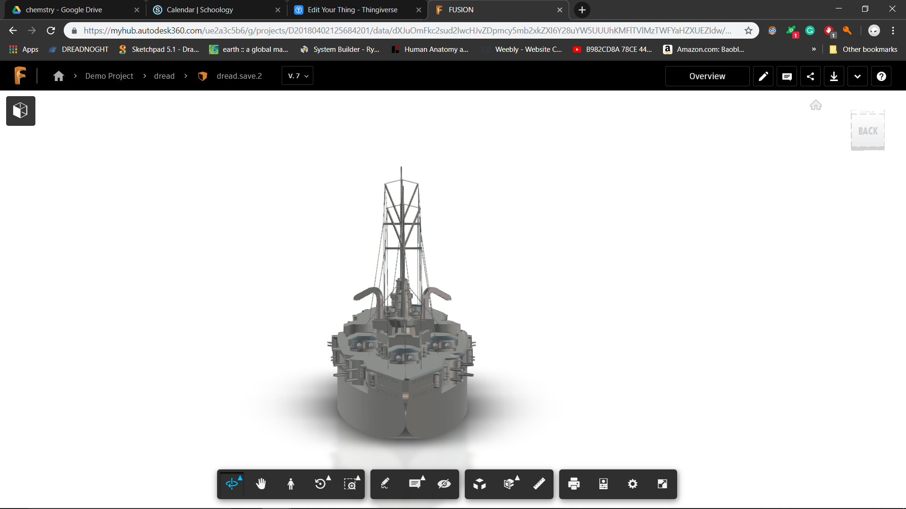This screenshot has height=509, width=906.
Task: Open the Sketchpad 5.1 bookmark
Action: (159, 49)
